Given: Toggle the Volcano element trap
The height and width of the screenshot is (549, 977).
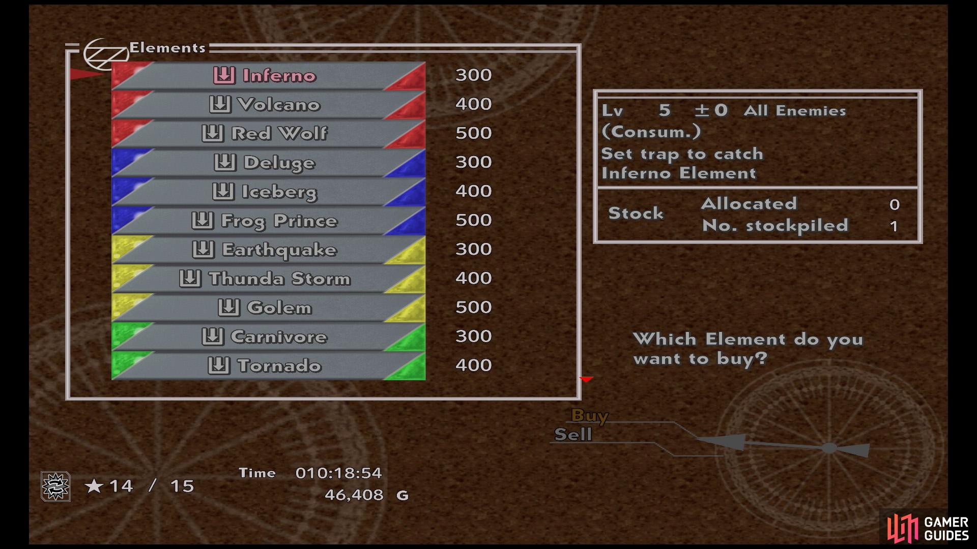Looking at the screenshot, I should (x=268, y=104).
